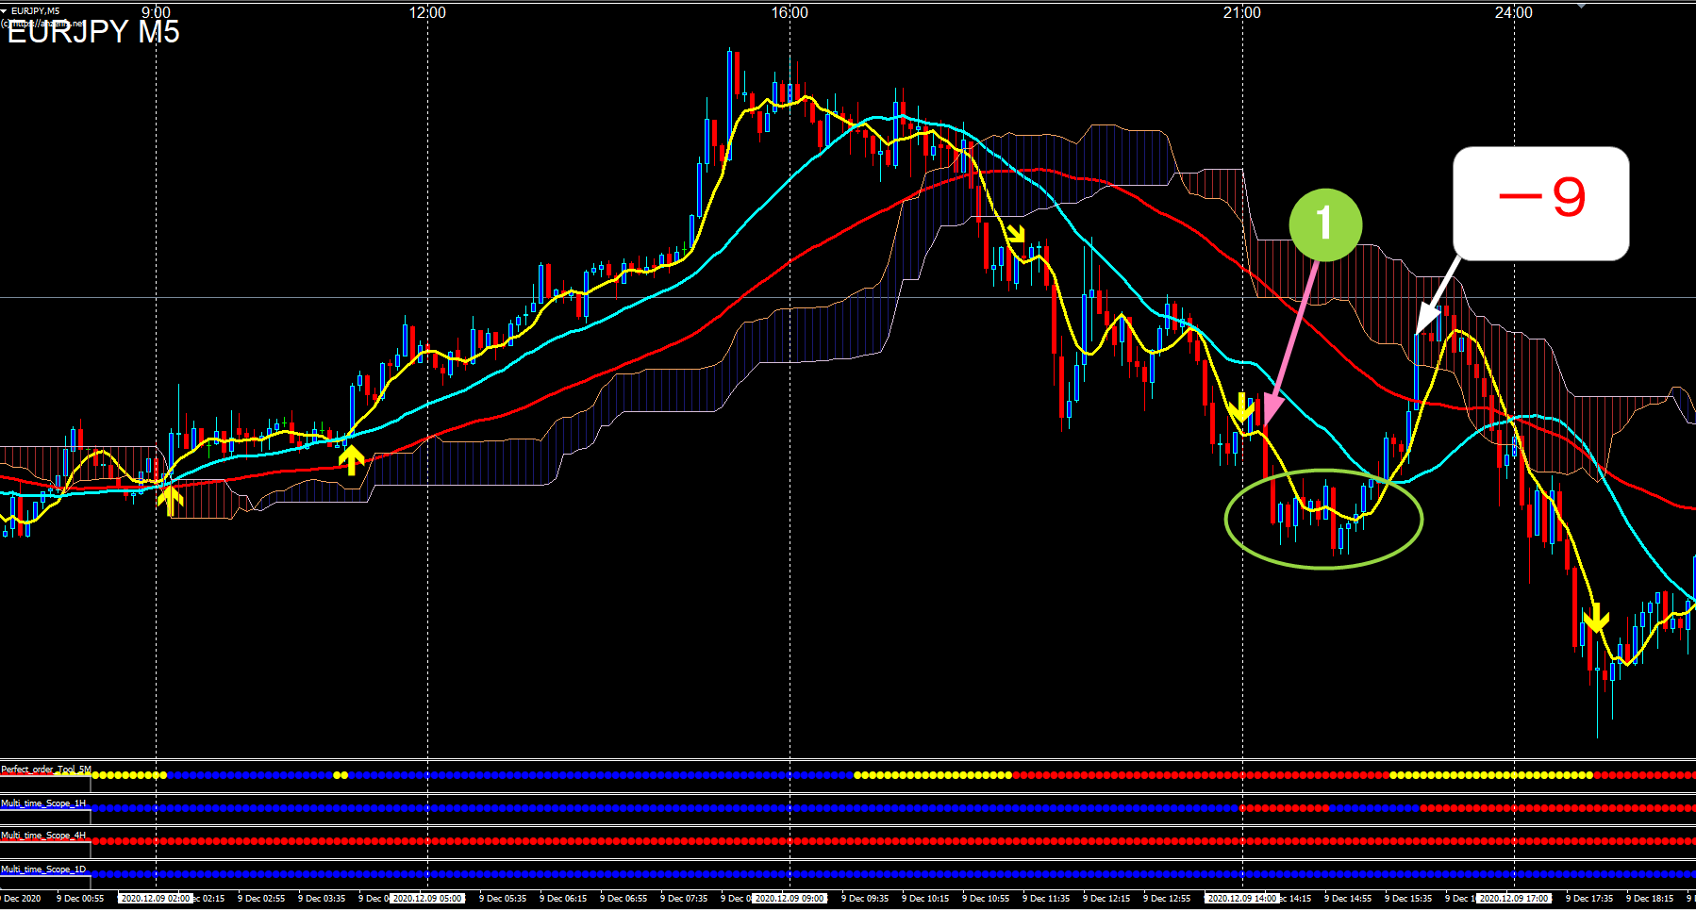Select the small EURJPY,M5 chart title text
This screenshot has width=1696, height=911.
(35, 10)
